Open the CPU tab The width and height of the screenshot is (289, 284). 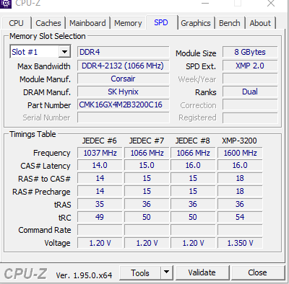[x=17, y=23]
